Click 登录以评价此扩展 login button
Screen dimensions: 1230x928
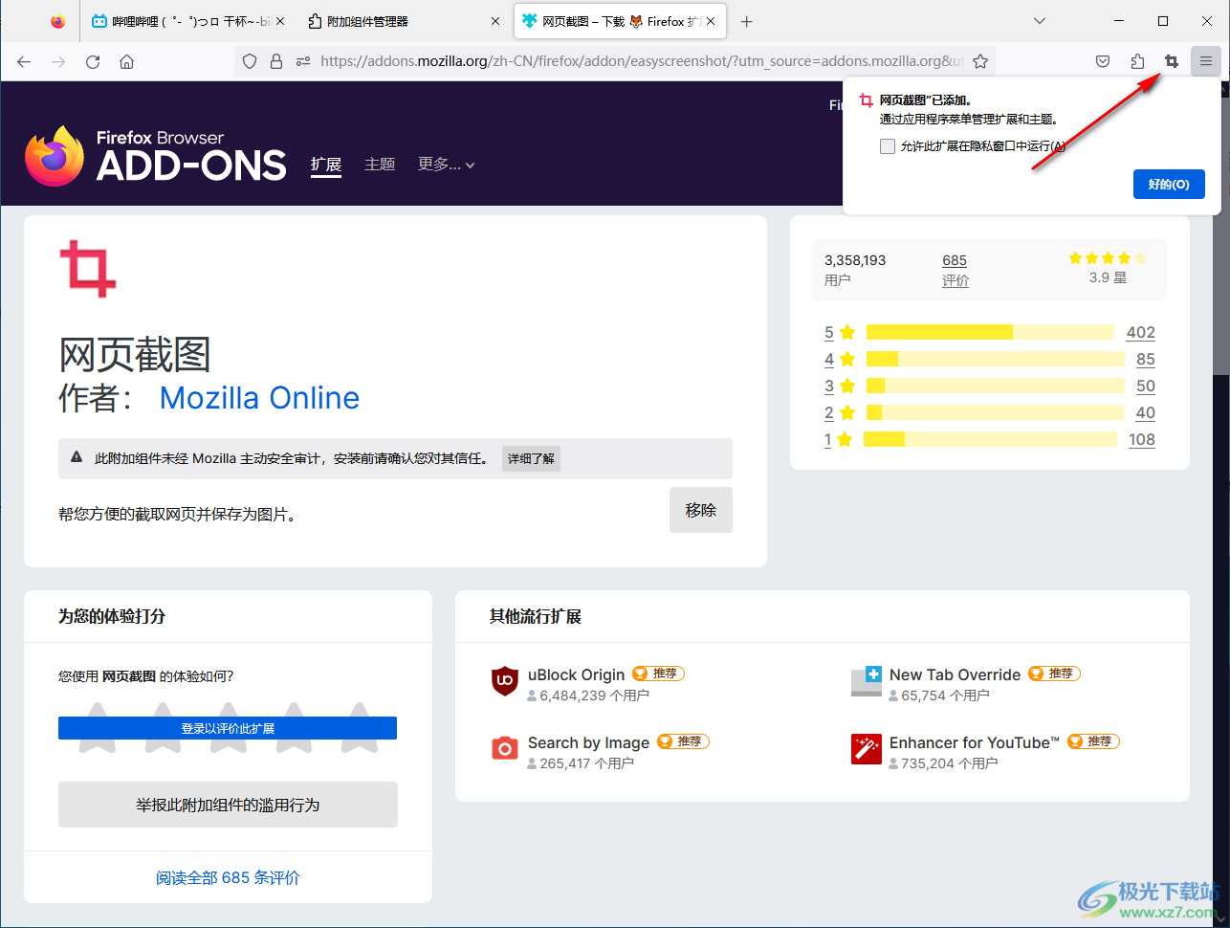tap(228, 728)
